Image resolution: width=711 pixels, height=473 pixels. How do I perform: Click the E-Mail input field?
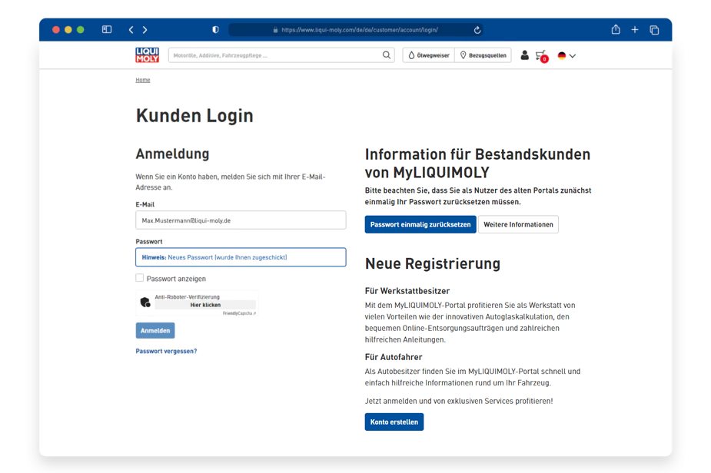click(241, 220)
